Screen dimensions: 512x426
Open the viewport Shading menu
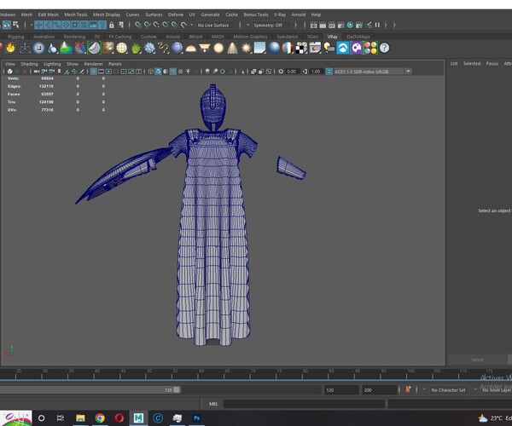pyautogui.click(x=29, y=64)
